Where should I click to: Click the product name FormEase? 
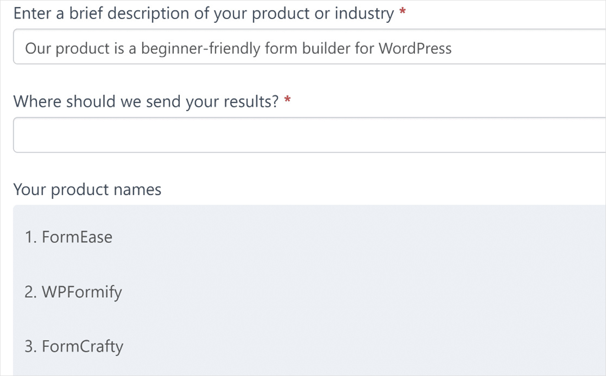click(77, 237)
